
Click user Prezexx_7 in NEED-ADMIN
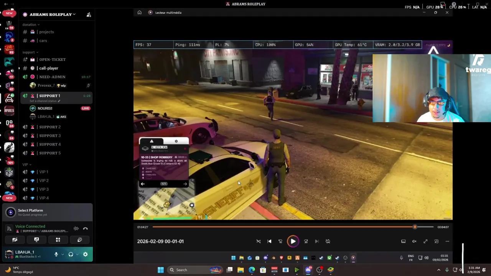coord(61,85)
